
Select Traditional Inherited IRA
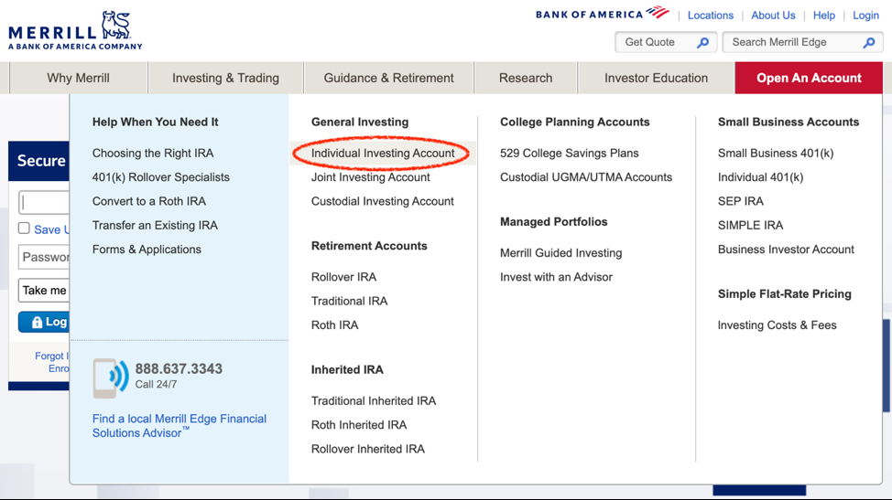click(x=373, y=400)
